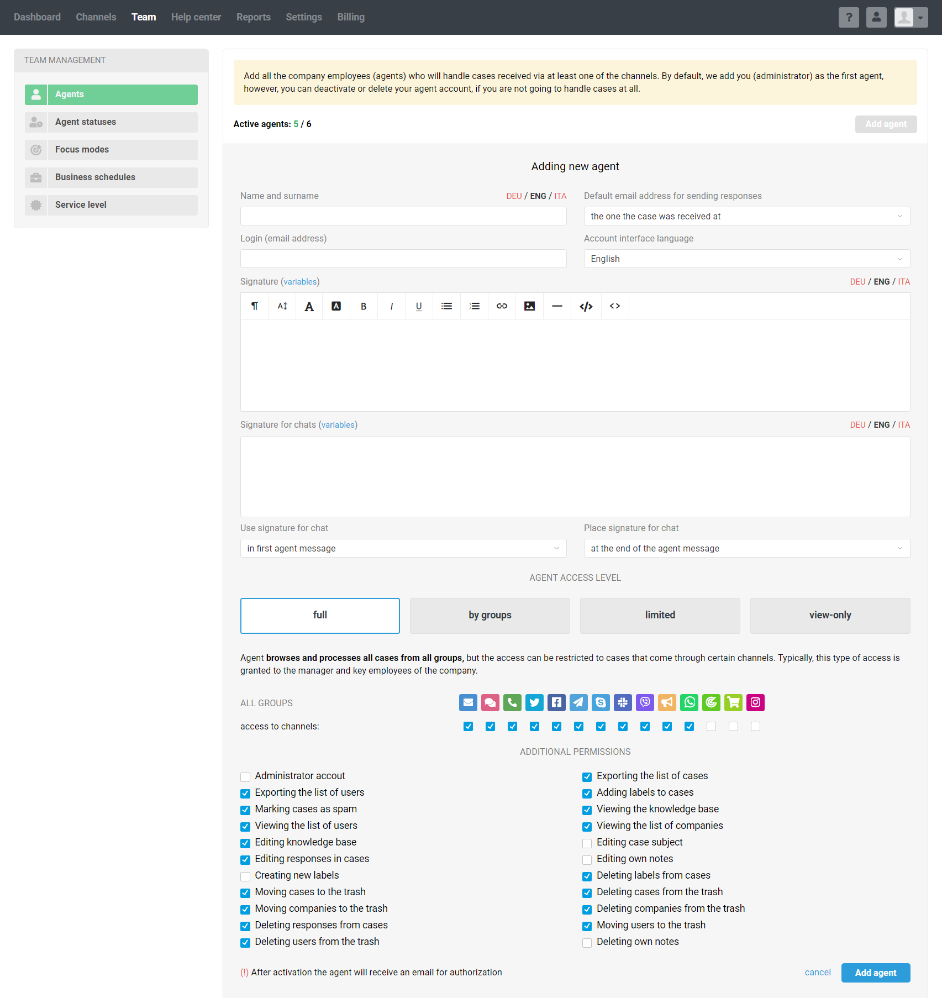The width and height of the screenshot is (942, 998).
Task: Click the Name and surname input field
Action: click(x=403, y=216)
